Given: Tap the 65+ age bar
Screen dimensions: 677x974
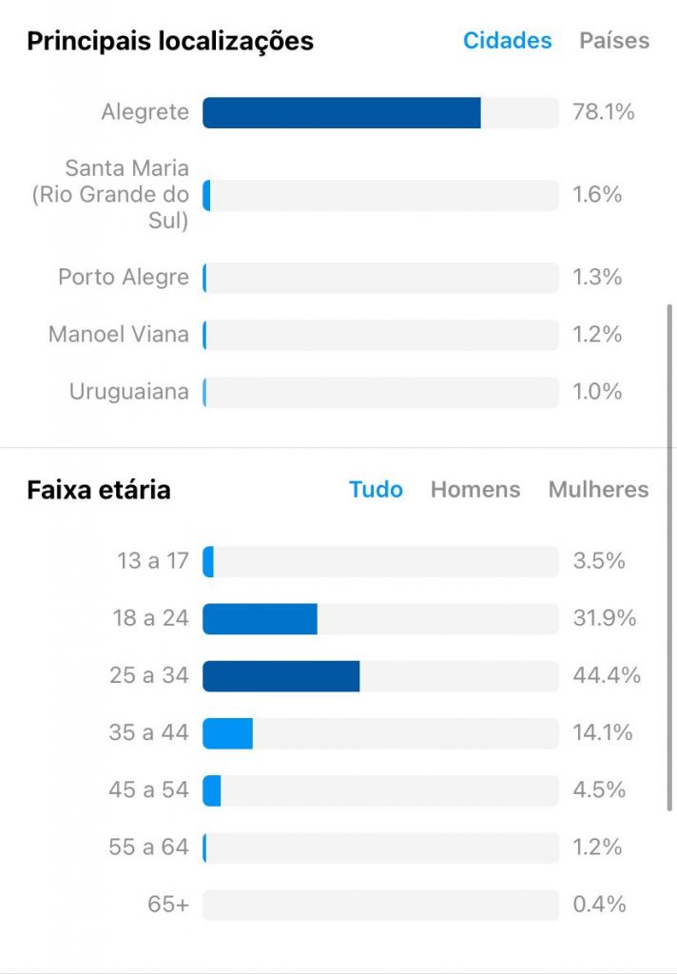Looking at the screenshot, I should 380,905.
